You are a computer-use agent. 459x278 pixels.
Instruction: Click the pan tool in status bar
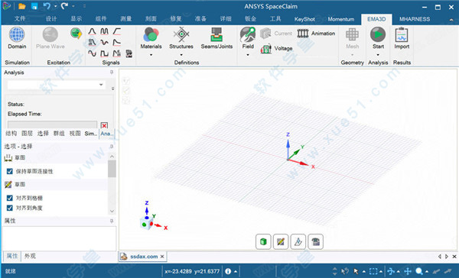click(x=408, y=271)
